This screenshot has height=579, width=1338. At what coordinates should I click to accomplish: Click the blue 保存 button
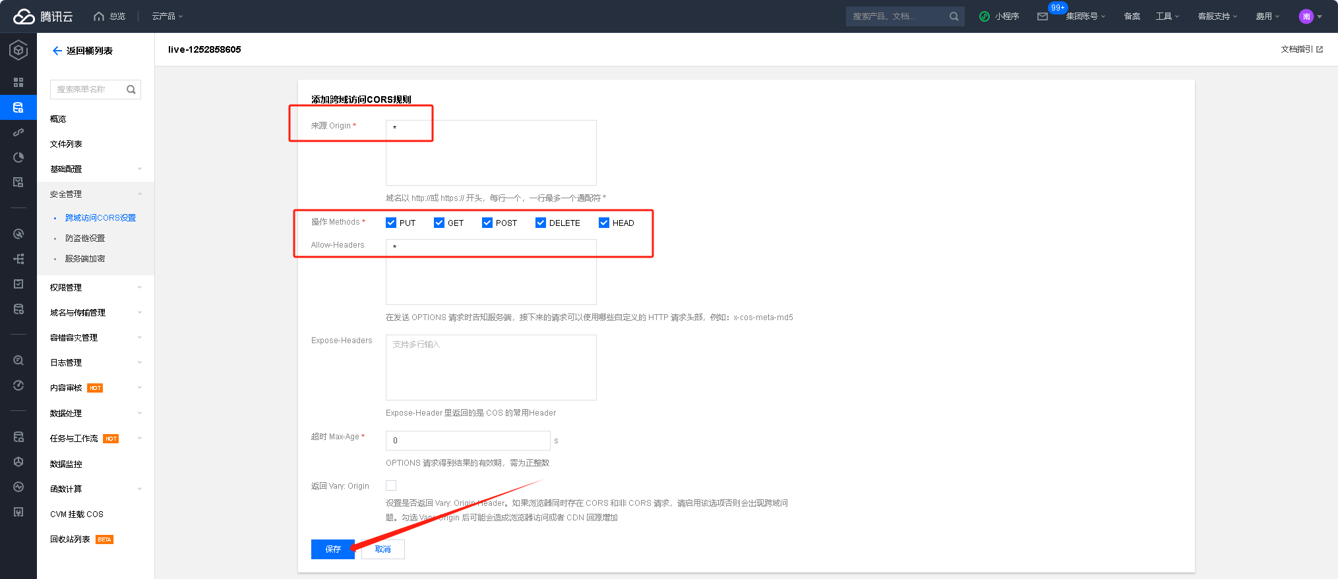pos(333,549)
